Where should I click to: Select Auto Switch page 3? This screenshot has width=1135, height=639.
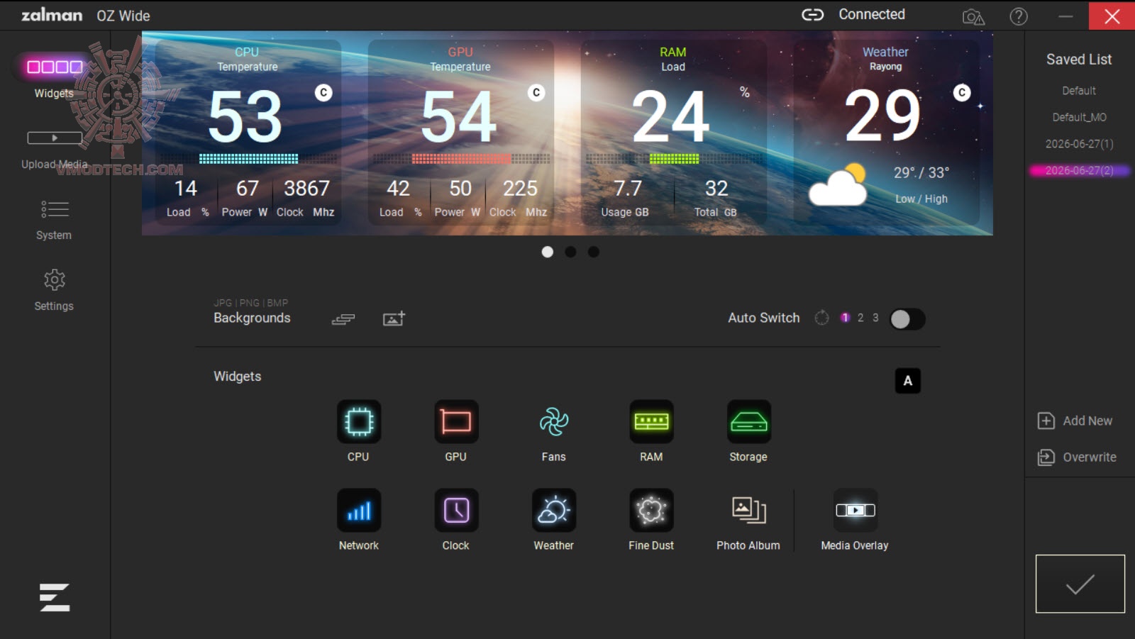click(875, 318)
